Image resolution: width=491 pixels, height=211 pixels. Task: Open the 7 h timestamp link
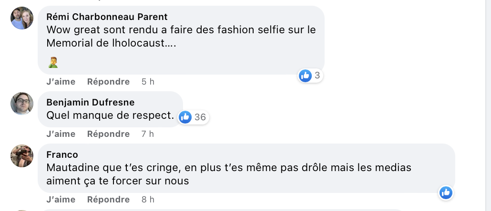pos(148,134)
